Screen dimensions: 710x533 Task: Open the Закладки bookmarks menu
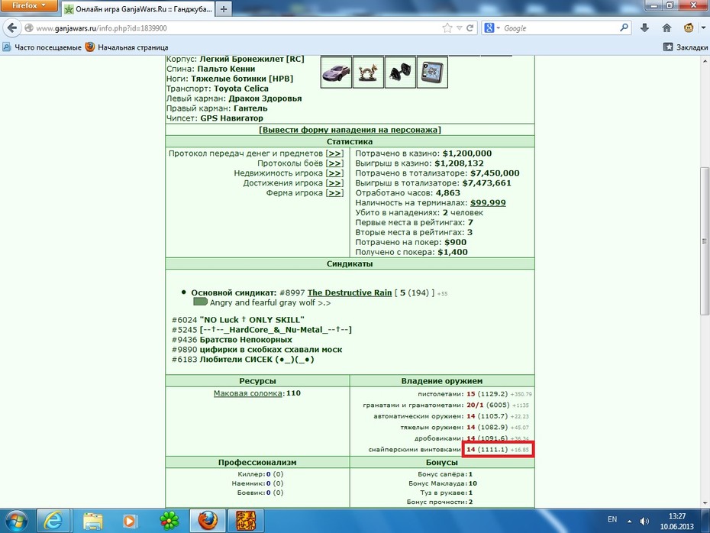click(x=686, y=47)
